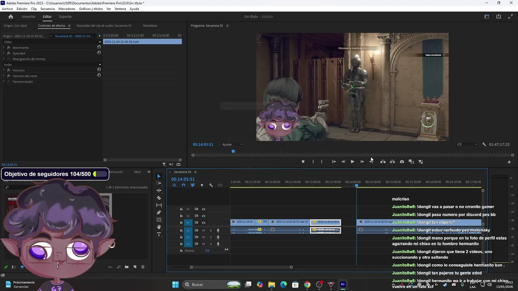Enable voice-over record on A3
518x291 pixels.
pyautogui.click(x=218, y=244)
